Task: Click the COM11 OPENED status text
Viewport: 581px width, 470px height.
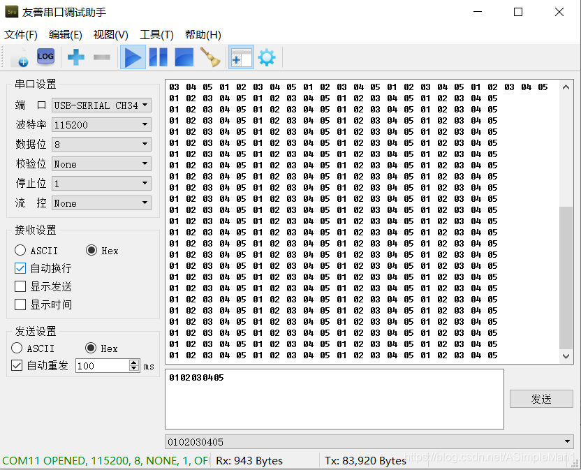Action: click(x=105, y=461)
